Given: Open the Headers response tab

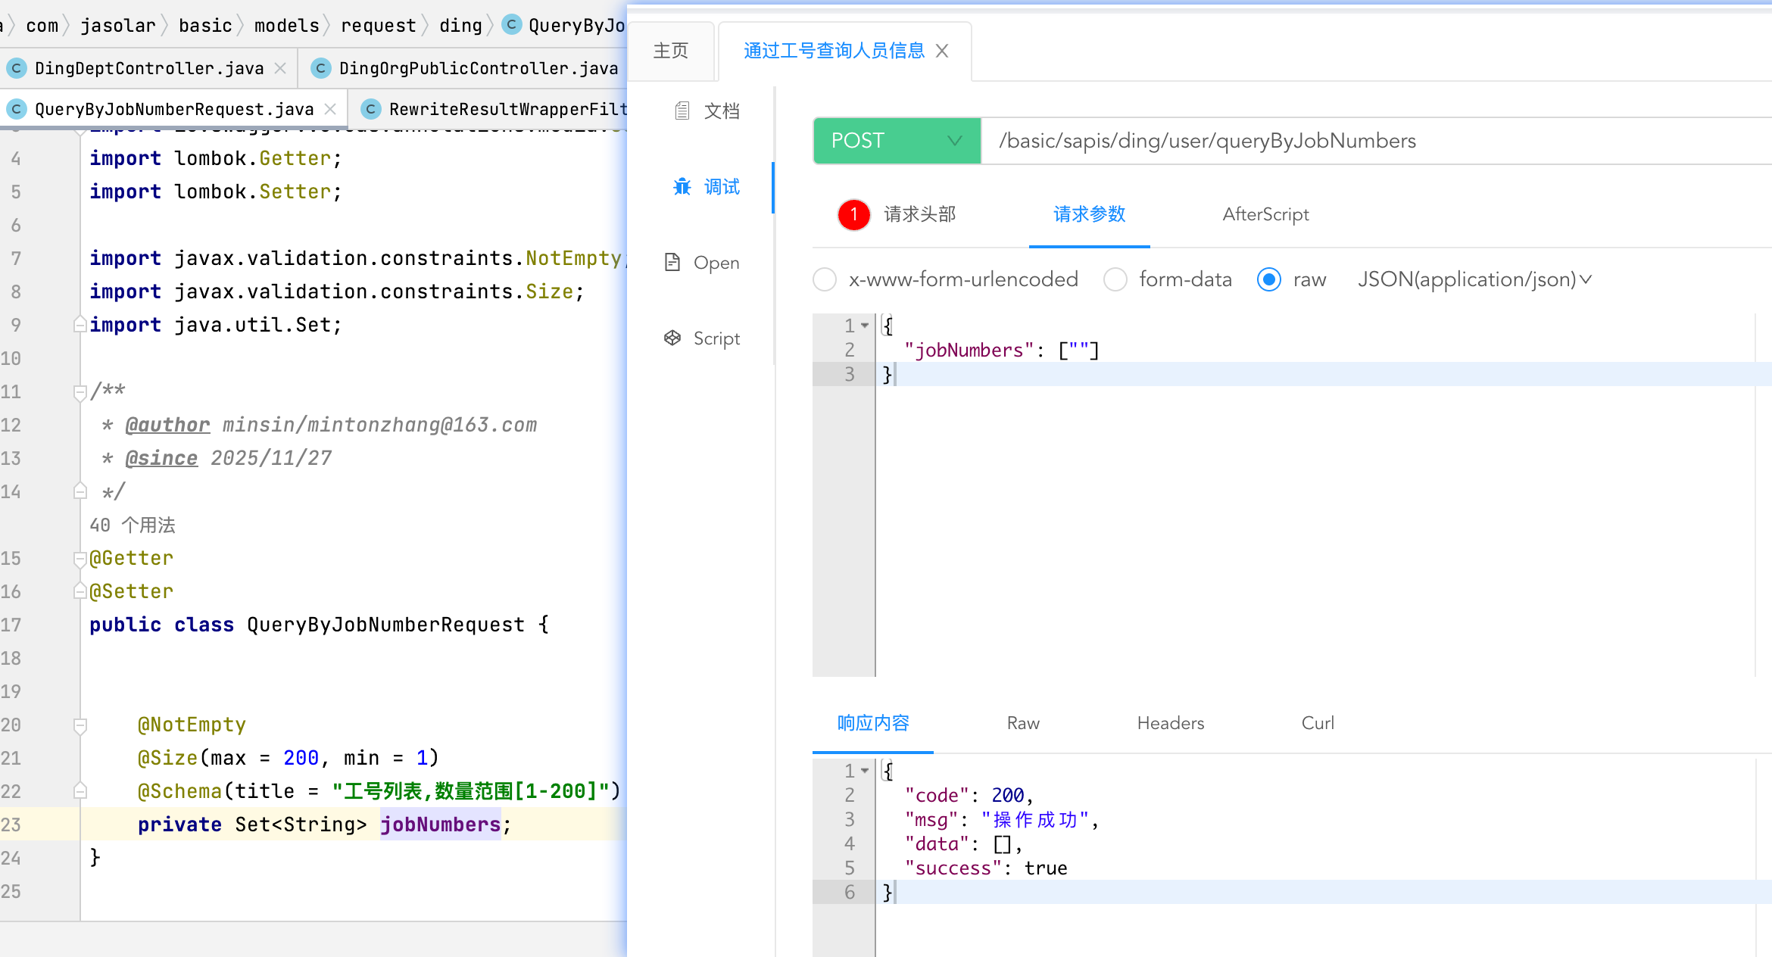Looking at the screenshot, I should (x=1170, y=723).
